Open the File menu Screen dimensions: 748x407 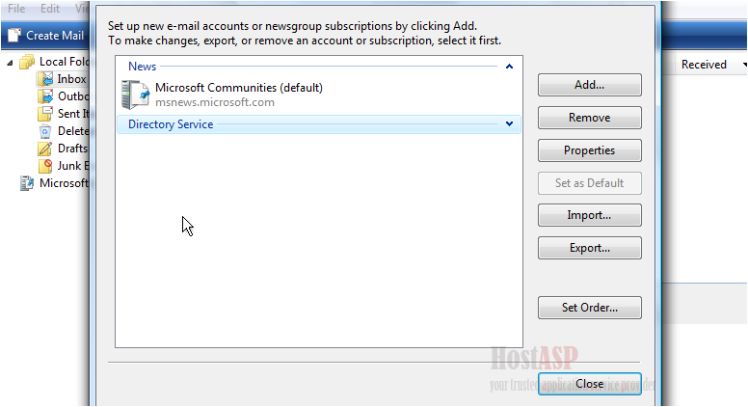16,9
